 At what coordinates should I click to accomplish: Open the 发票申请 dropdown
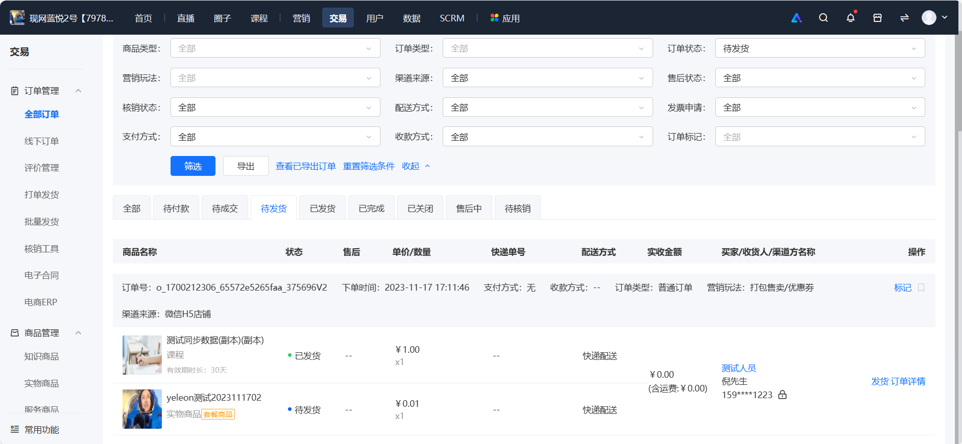[x=820, y=108]
